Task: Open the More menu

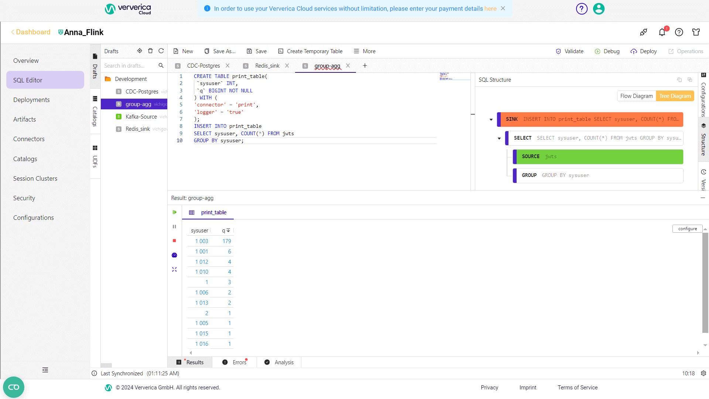Action: [364, 51]
